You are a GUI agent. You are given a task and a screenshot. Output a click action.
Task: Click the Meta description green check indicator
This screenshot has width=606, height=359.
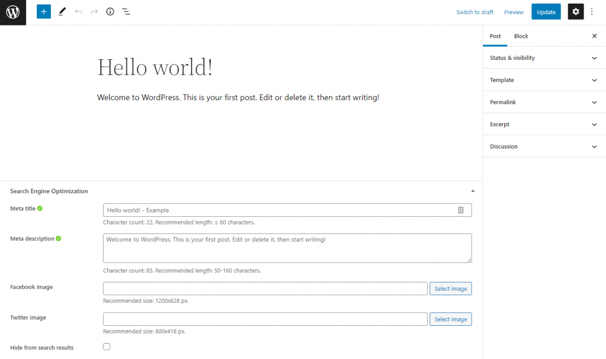(x=59, y=239)
